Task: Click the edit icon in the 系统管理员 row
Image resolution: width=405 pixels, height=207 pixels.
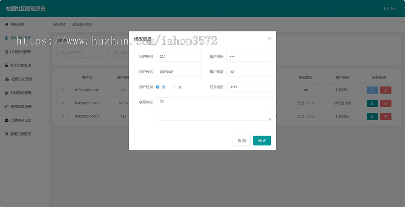Action: click(x=372, y=103)
